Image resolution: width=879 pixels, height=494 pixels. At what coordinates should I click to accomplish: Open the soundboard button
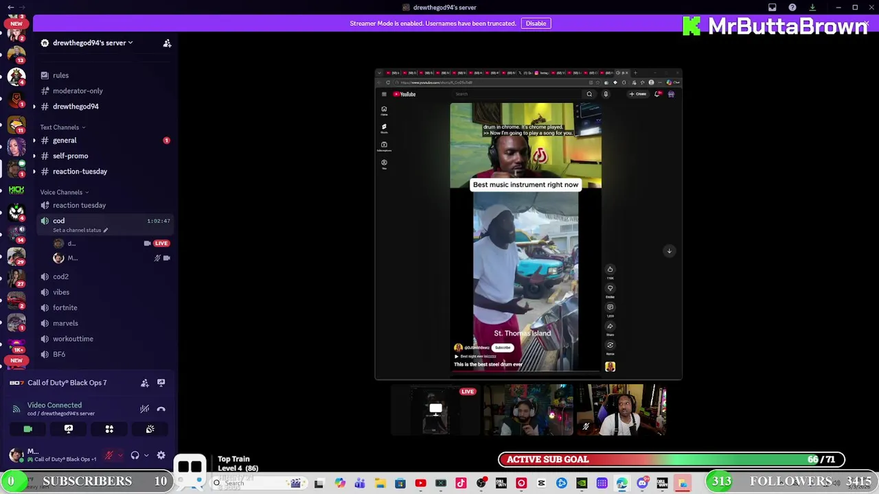coord(150,429)
